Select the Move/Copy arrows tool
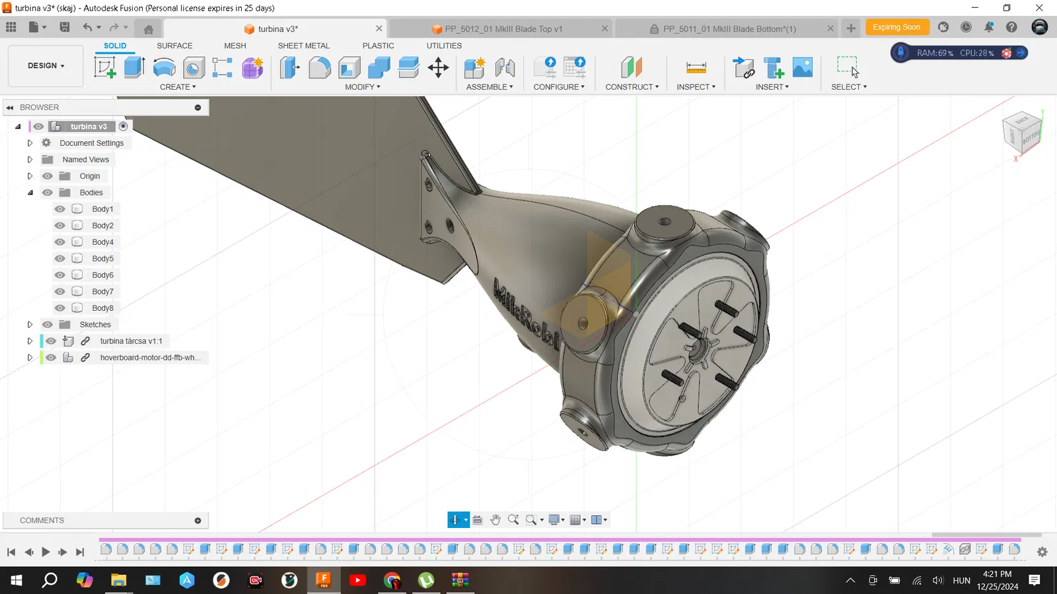This screenshot has width=1057, height=594. pos(438,67)
